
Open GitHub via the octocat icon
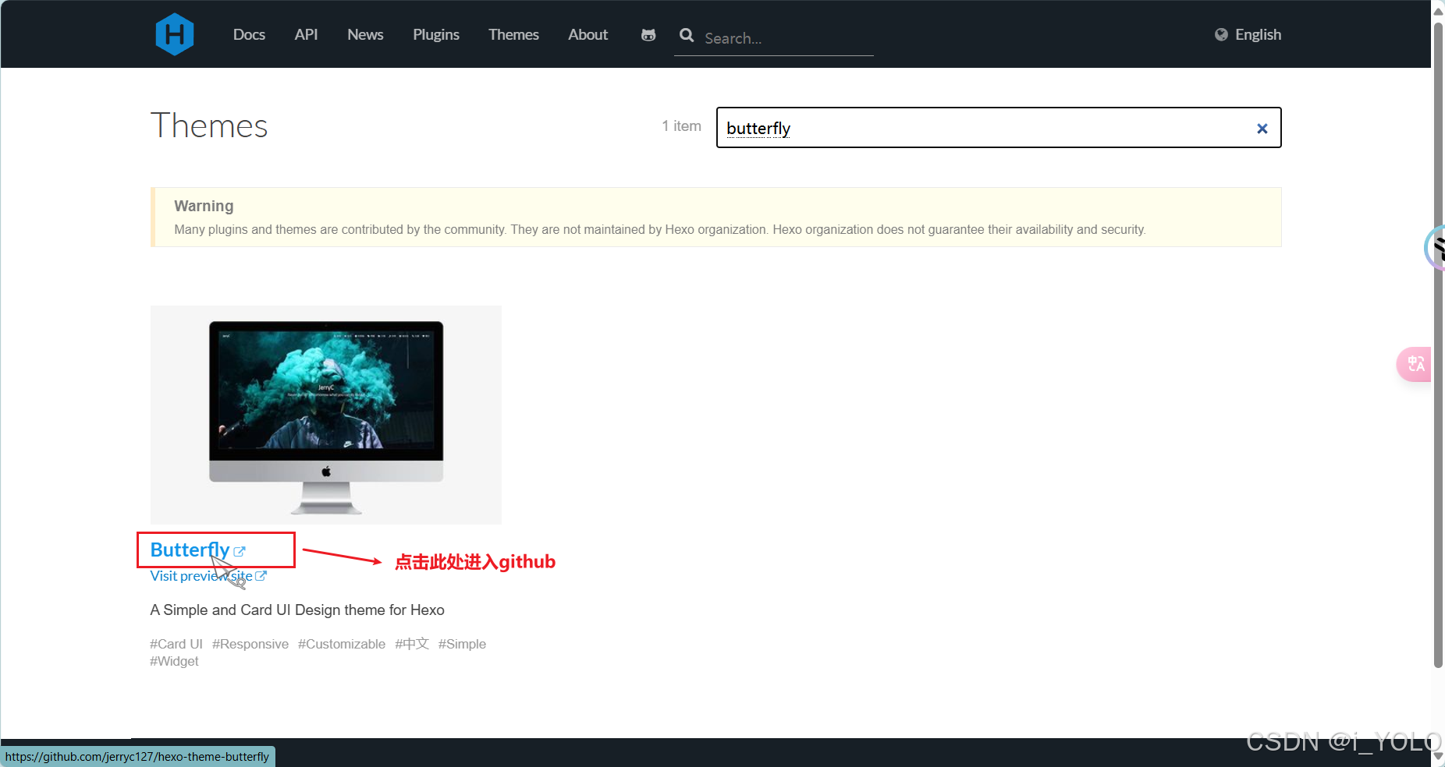click(x=648, y=35)
